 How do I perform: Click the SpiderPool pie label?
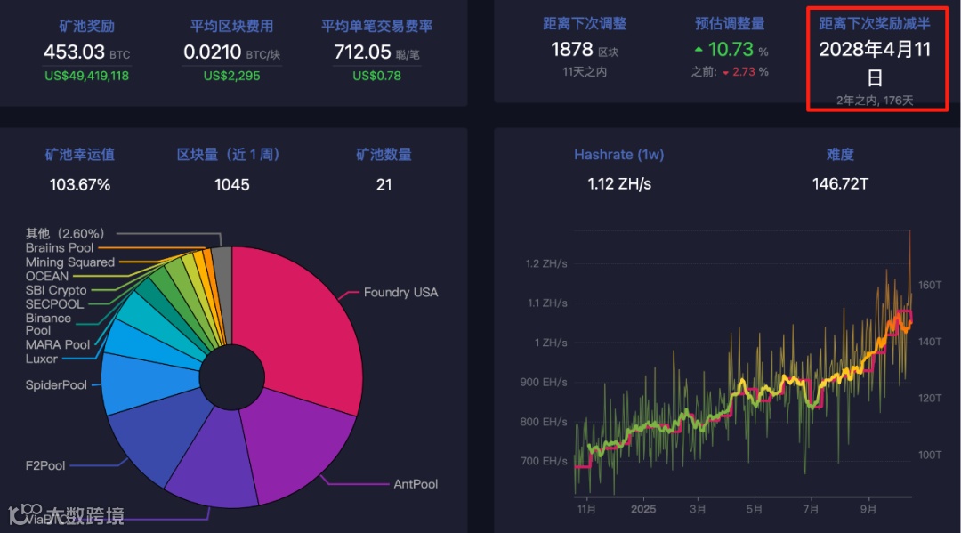[x=56, y=384]
